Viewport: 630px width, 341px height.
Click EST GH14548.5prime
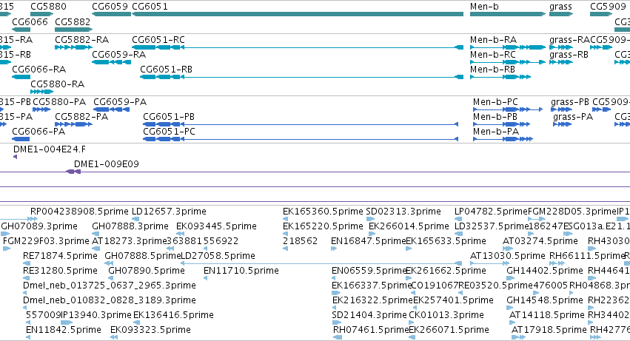click(545, 301)
